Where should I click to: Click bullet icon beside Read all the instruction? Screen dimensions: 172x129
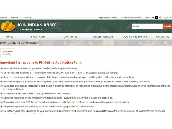click(x=1, y=69)
